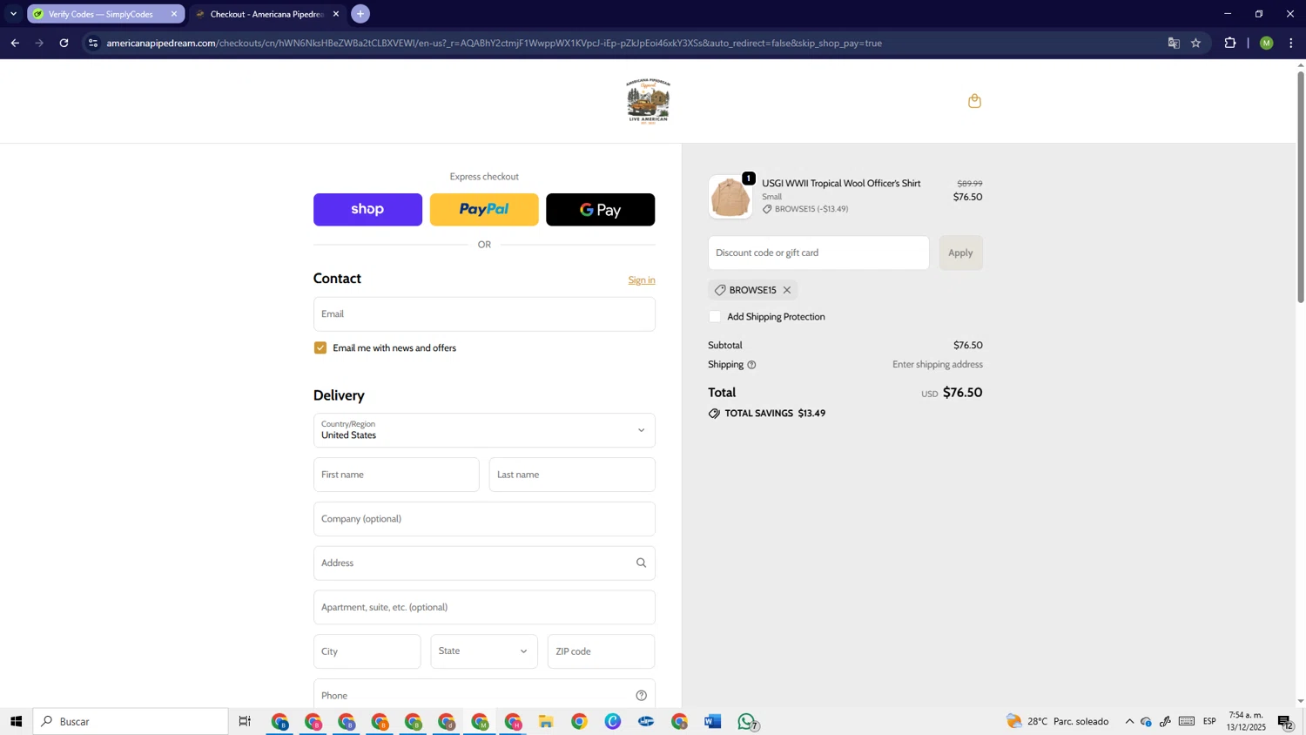
Task: Click the officer's shirt product thumbnail
Action: click(730, 197)
